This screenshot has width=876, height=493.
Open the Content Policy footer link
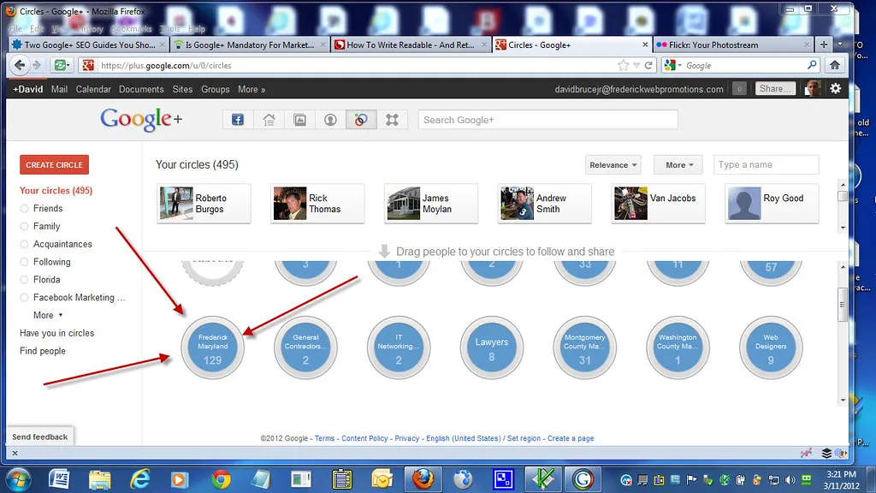(x=364, y=438)
